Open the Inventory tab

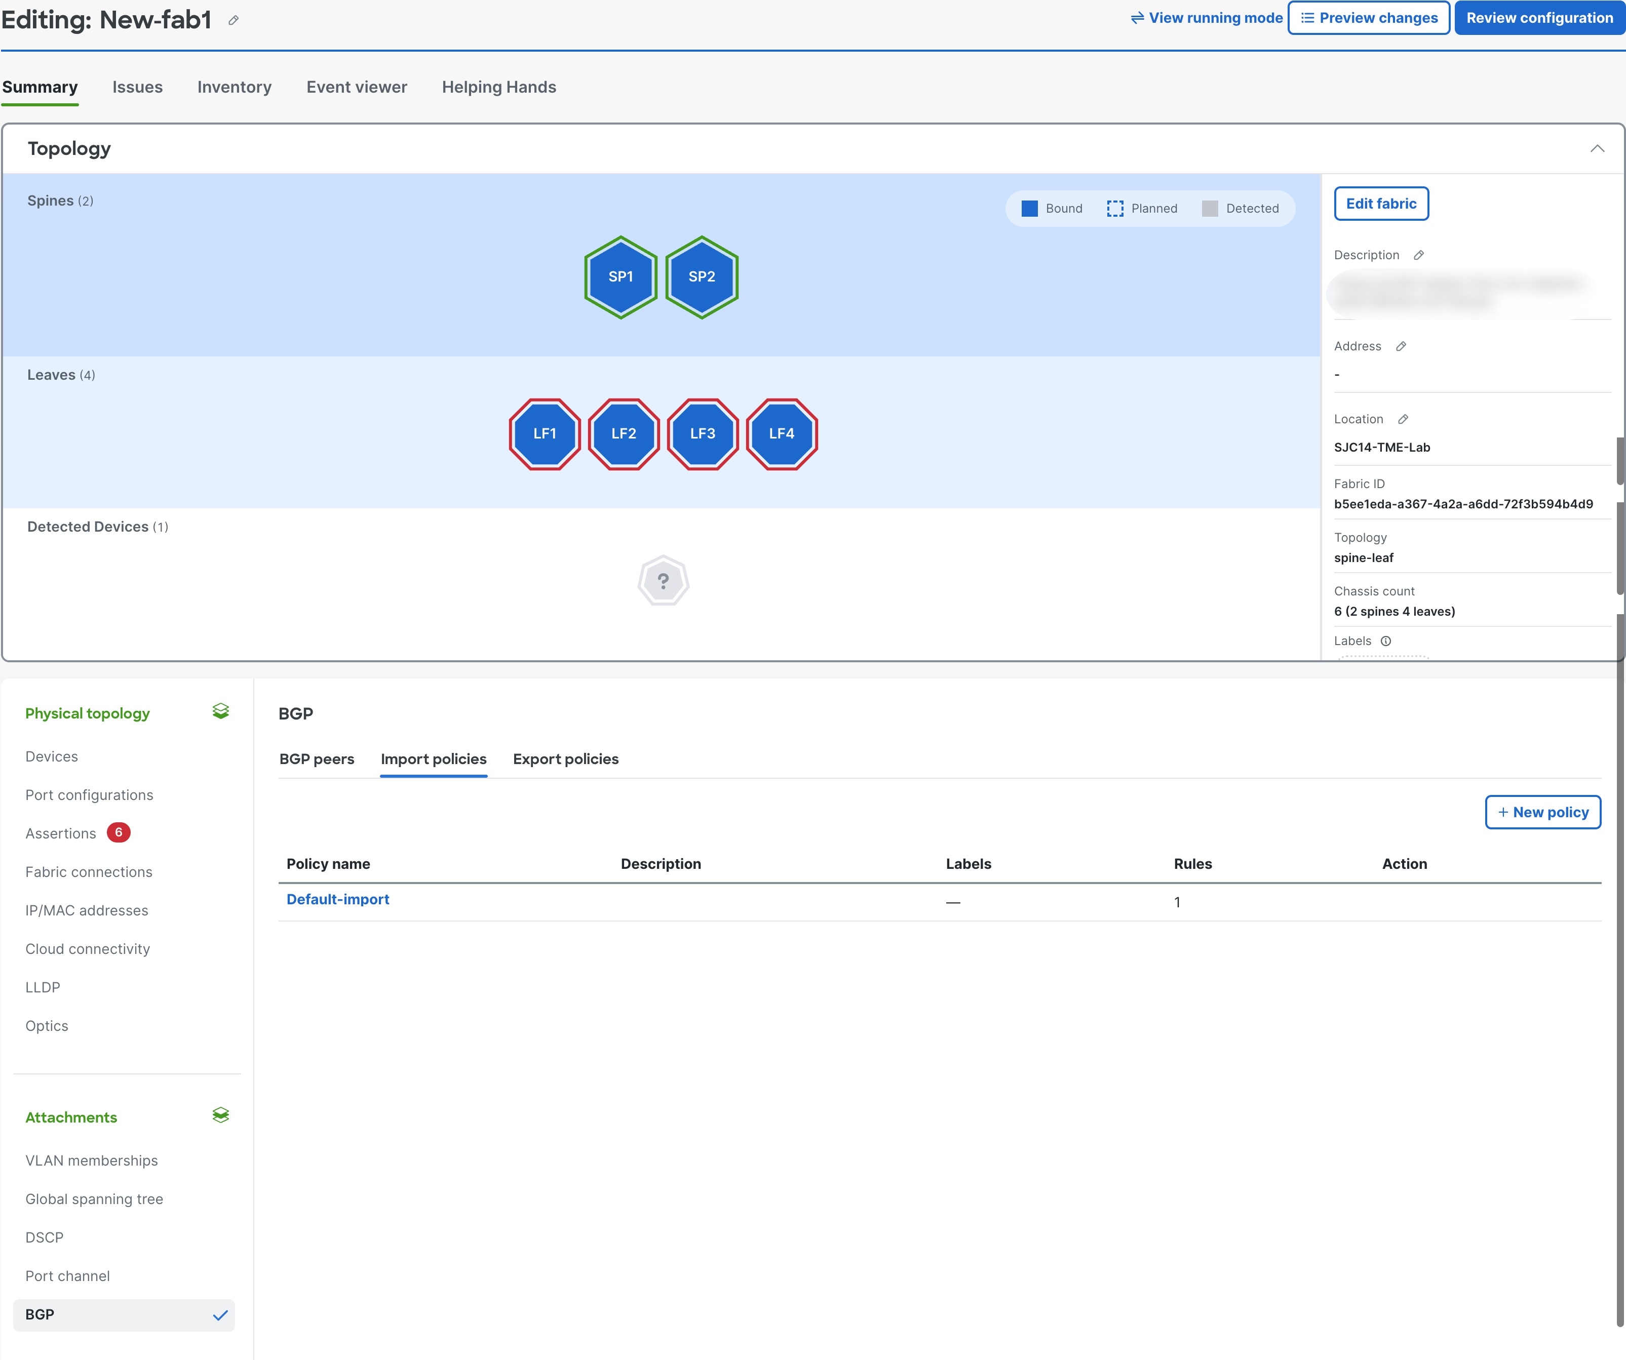click(x=234, y=88)
